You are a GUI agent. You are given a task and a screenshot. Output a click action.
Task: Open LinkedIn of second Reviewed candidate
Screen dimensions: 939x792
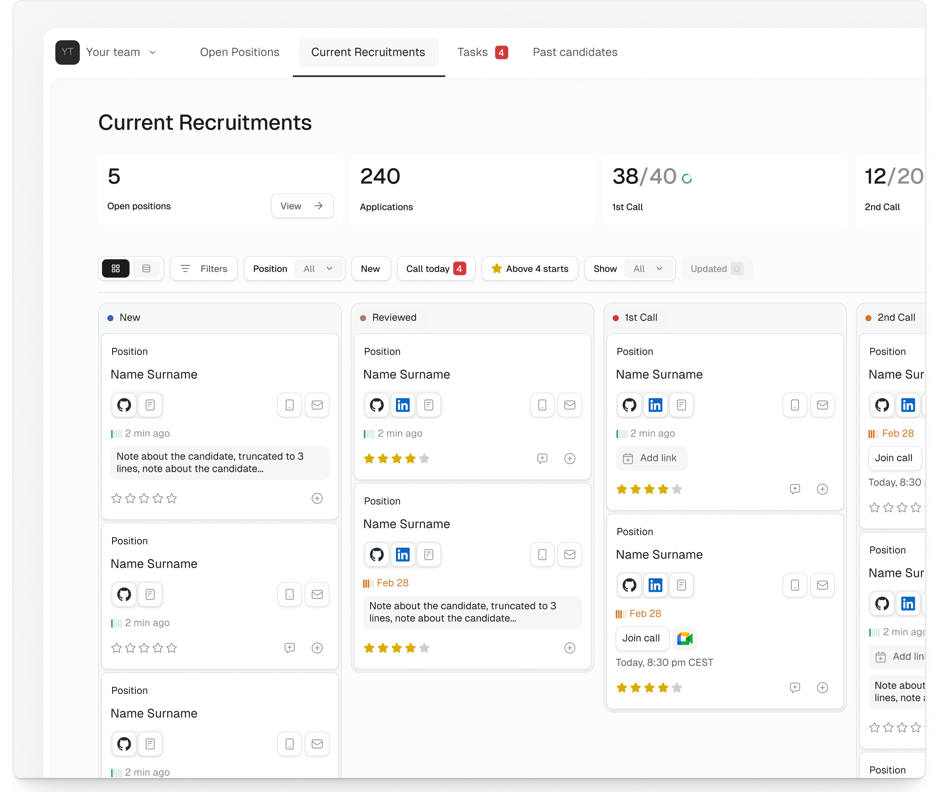[402, 555]
